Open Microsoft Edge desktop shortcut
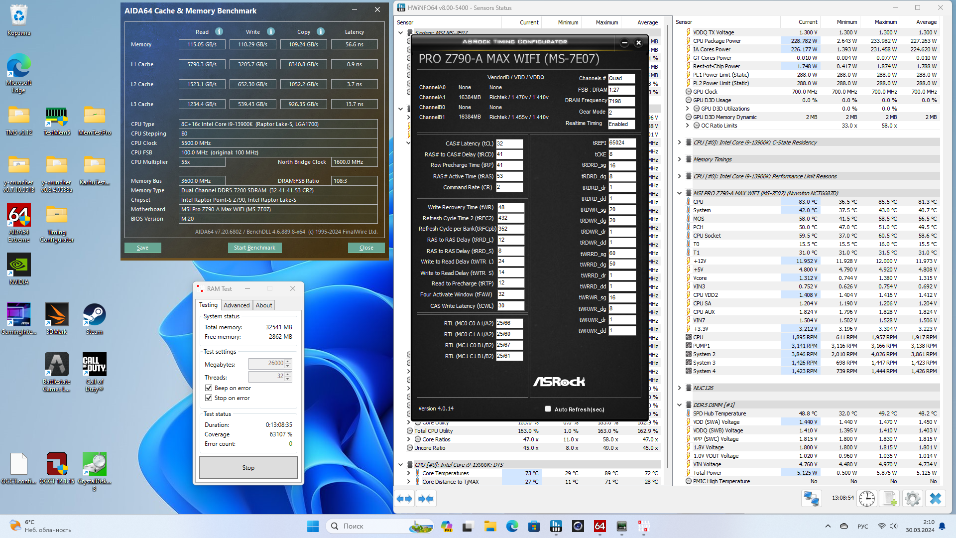The width and height of the screenshot is (956, 538). pyautogui.click(x=19, y=74)
